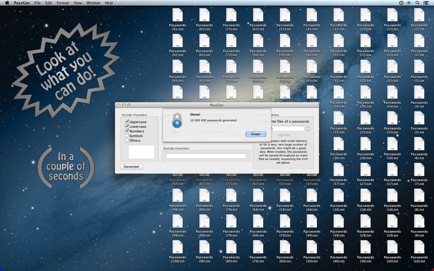Select the Passwords (11).txt file
The image size is (434, 271).
[x=392, y=15]
